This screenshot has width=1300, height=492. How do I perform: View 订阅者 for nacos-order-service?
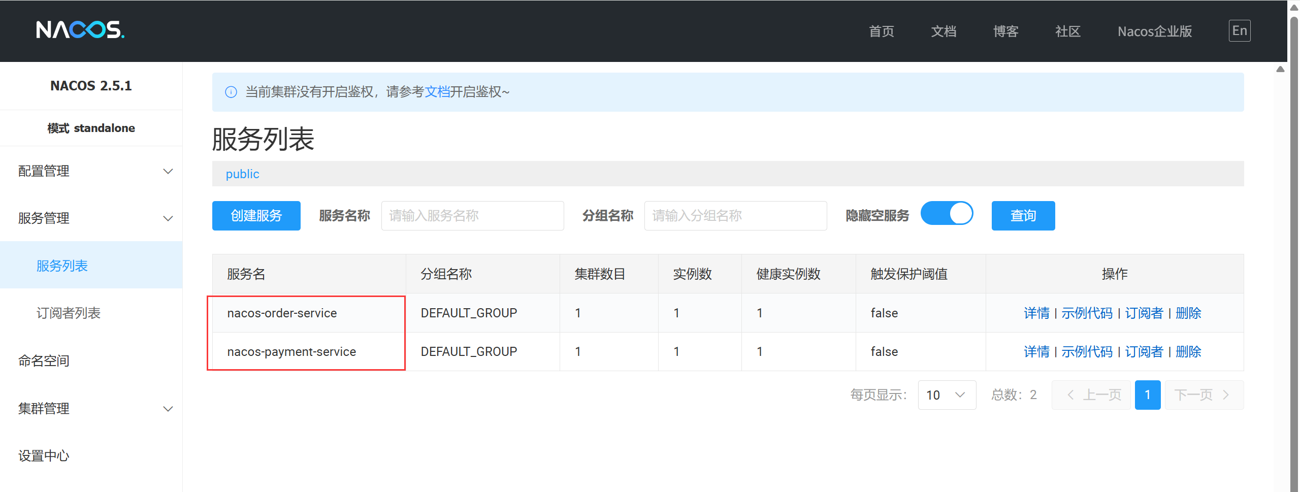1144,313
